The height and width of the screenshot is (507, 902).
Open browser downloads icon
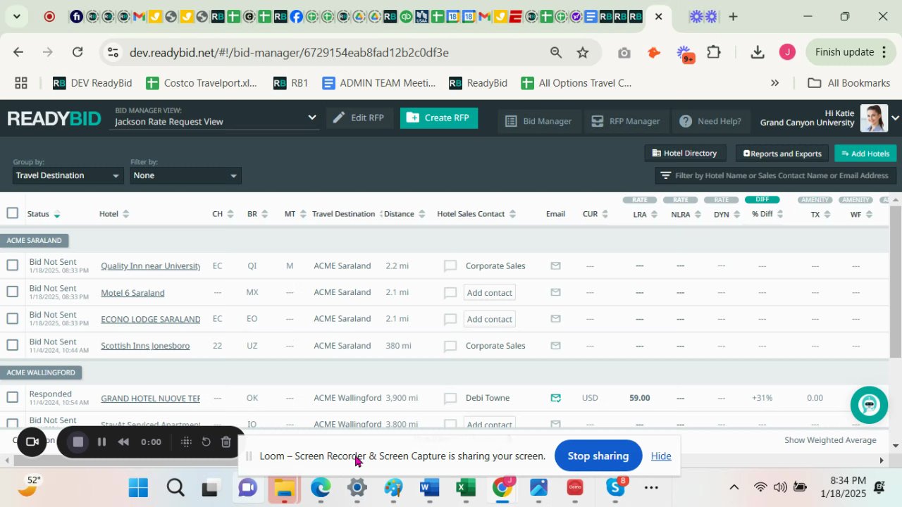click(758, 52)
